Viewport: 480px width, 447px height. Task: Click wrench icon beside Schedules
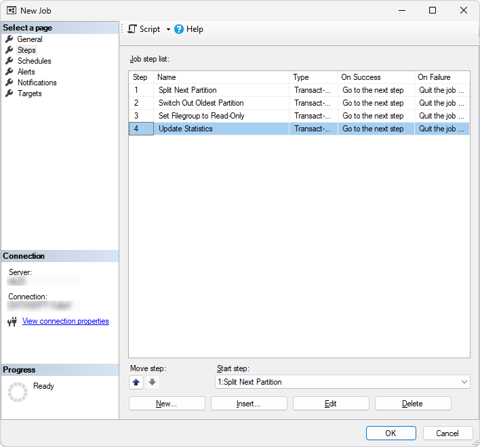pyautogui.click(x=9, y=61)
